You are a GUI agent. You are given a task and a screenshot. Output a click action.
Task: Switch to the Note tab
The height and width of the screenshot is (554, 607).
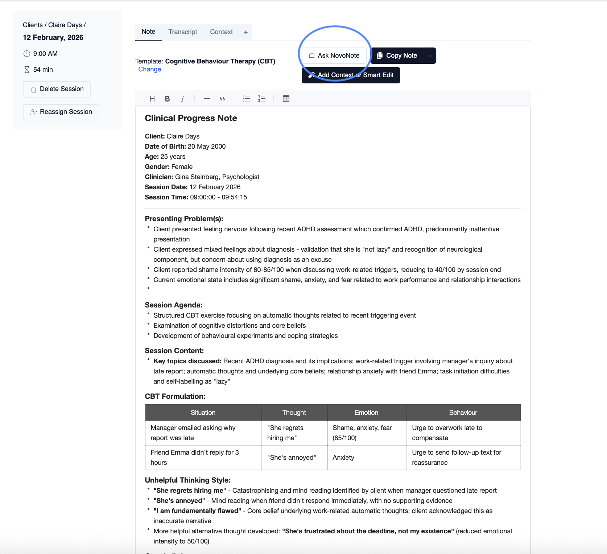click(x=149, y=32)
